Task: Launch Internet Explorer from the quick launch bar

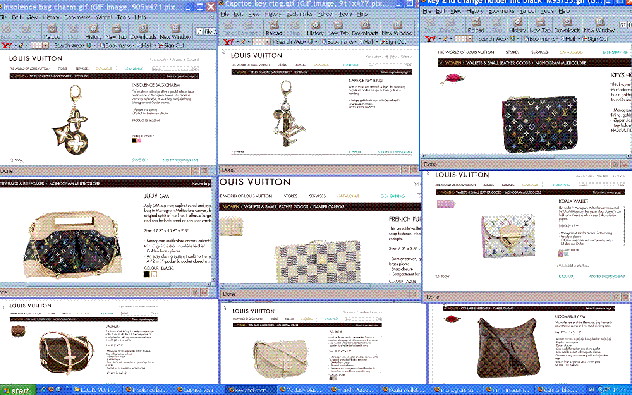Action: coord(43,389)
